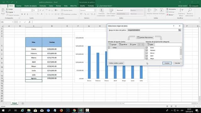201x113 pixels.
Task: Open the Fórmulas ribbon tab
Action: [43, 6]
